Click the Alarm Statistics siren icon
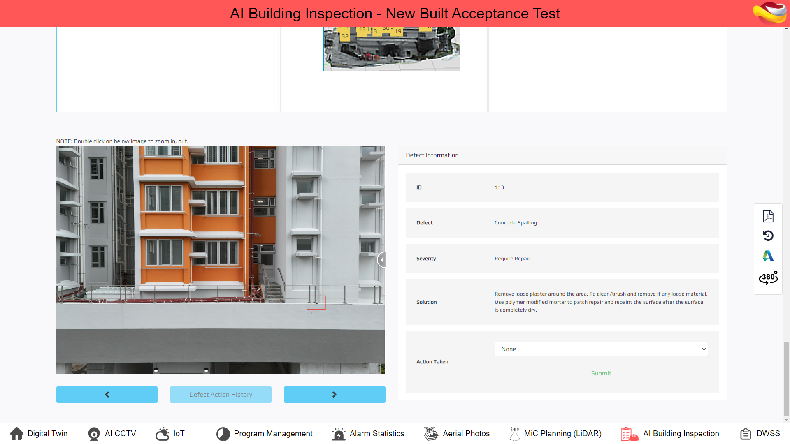 tap(339, 433)
